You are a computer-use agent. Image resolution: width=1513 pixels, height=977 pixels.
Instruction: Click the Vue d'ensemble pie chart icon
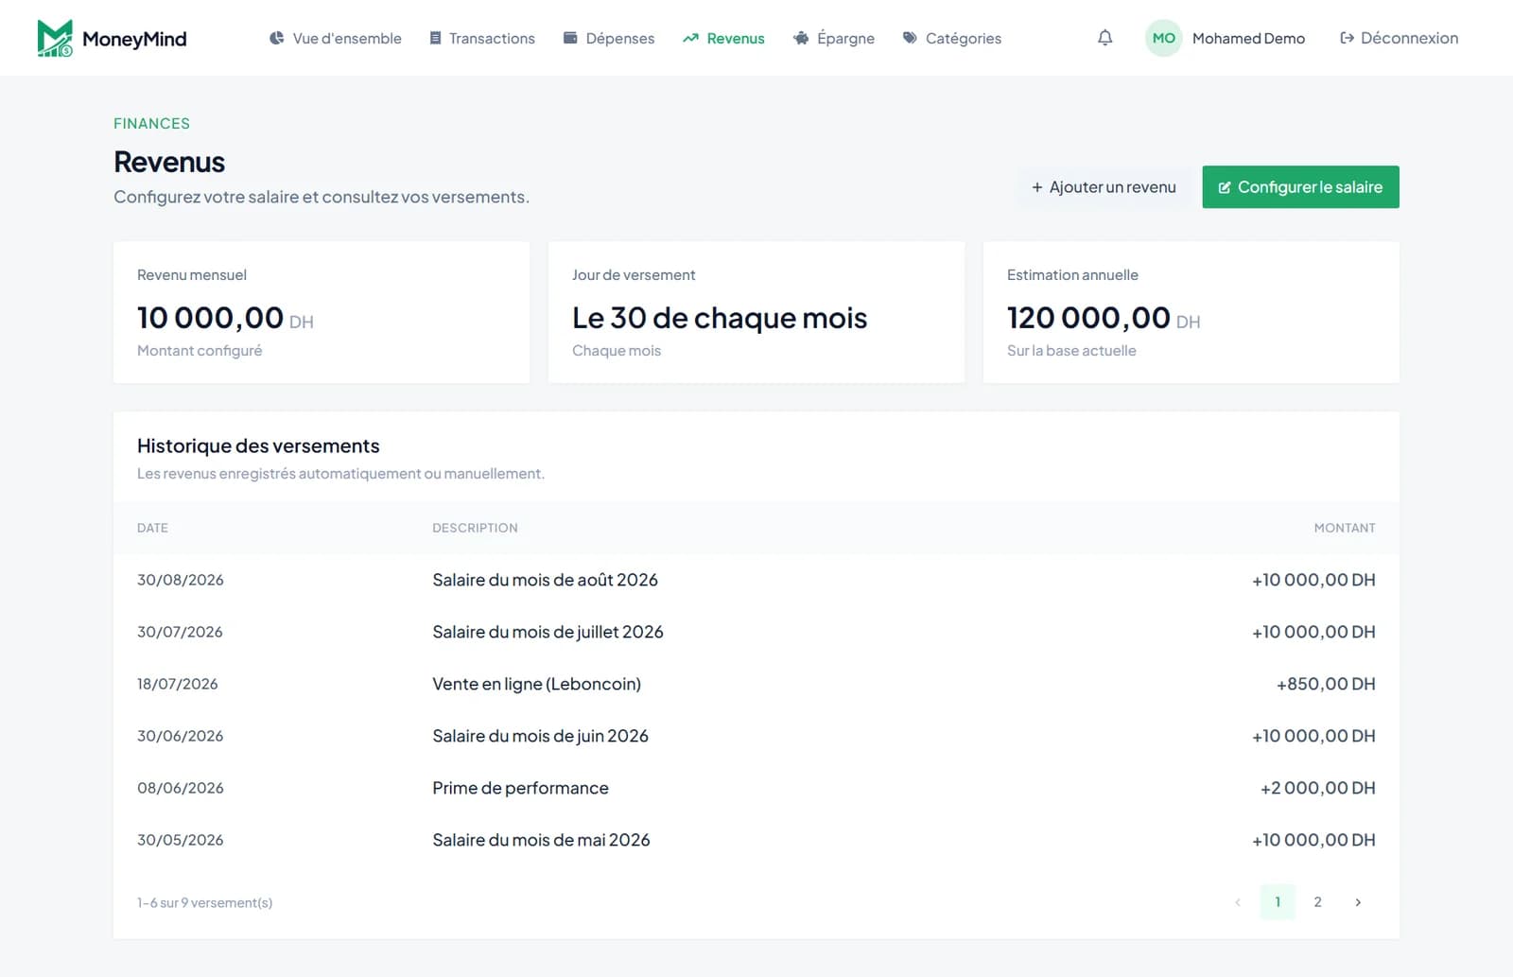[x=276, y=38]
